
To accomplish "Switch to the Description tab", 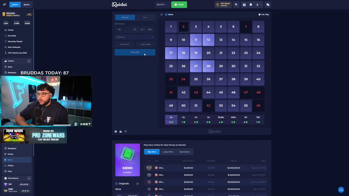I will [x=184, y=152].
